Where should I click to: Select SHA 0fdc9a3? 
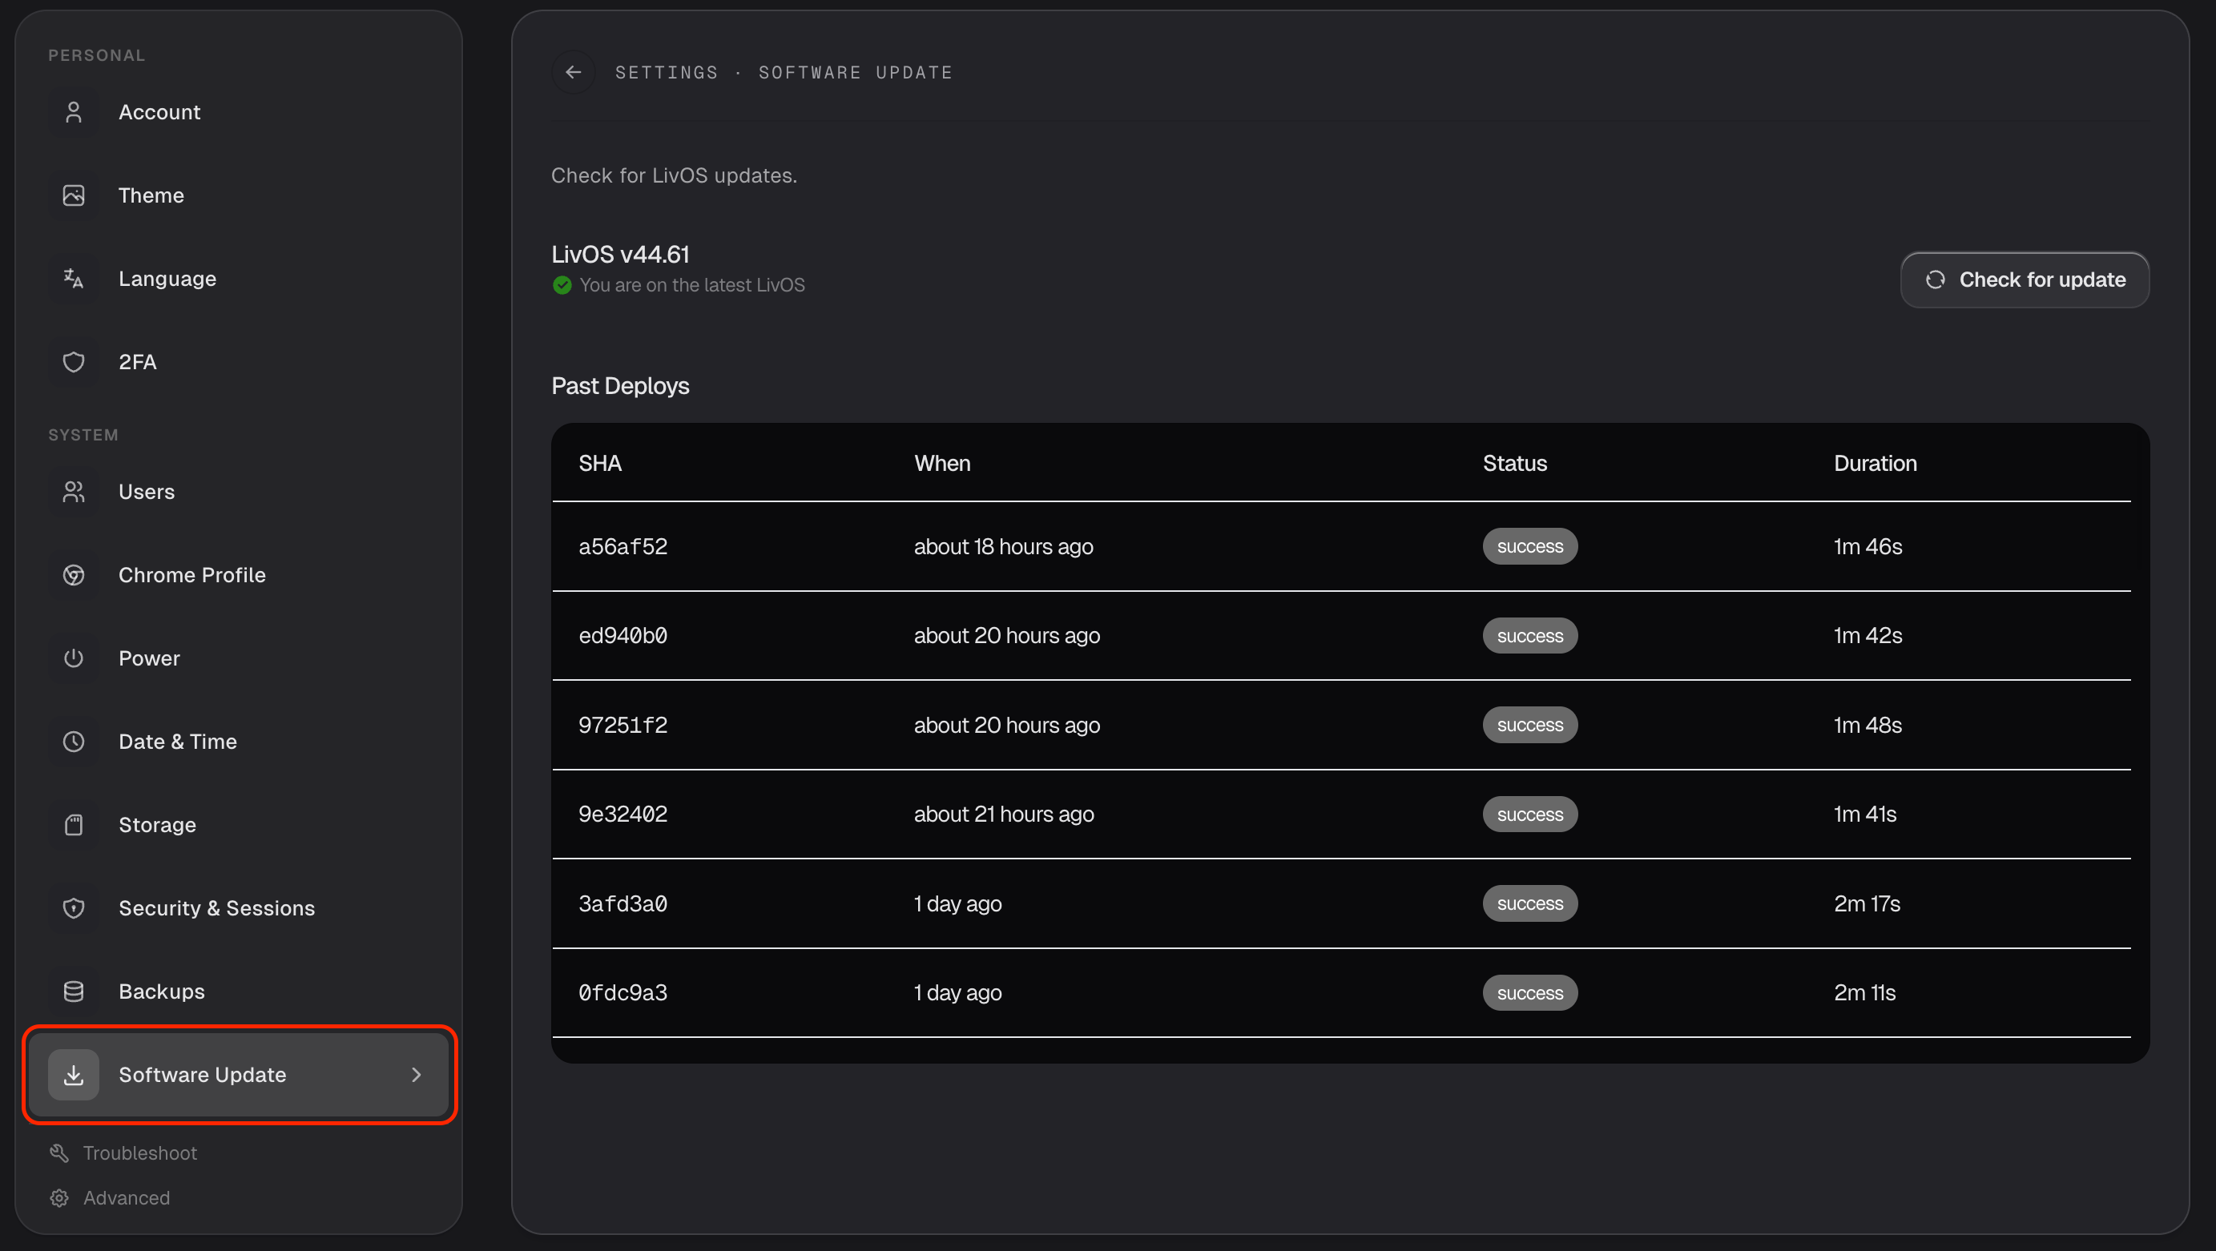click(622, 993)
